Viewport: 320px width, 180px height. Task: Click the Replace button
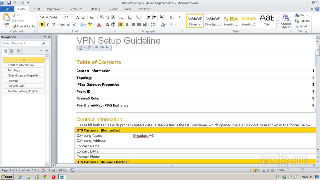tap(302, 21)
